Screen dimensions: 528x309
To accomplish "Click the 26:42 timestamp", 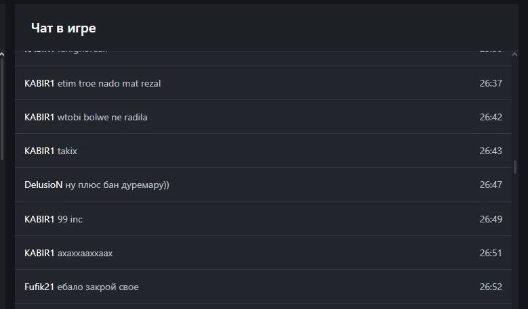I will (491, 117).
